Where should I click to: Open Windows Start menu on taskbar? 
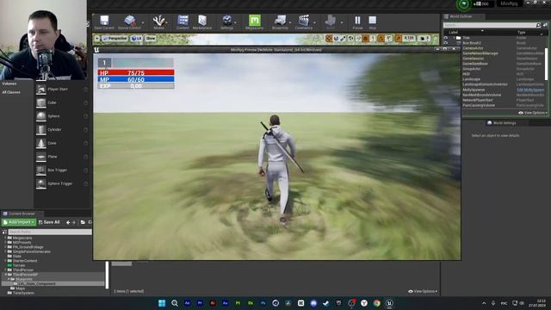(162, 303)
